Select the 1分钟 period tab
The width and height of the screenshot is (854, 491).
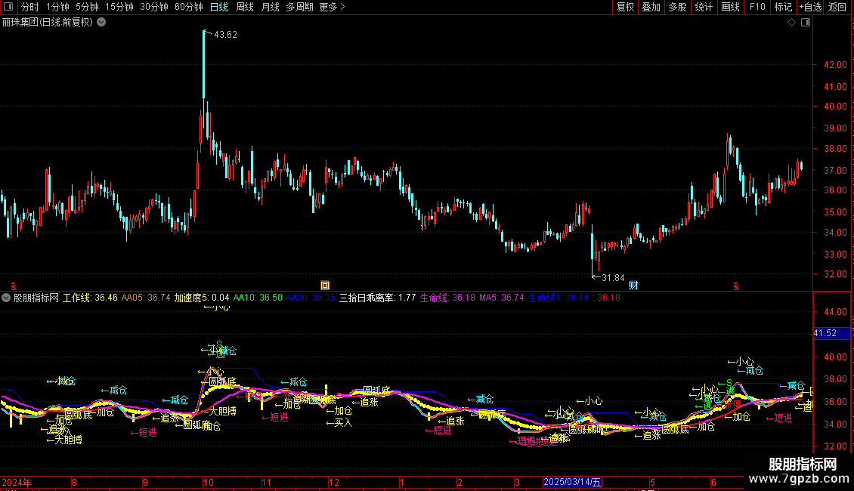(x=57, y=7)
